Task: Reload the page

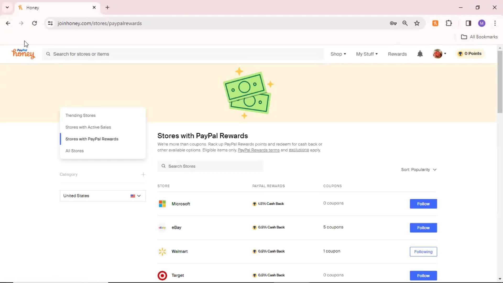Action: click(34, 23)
